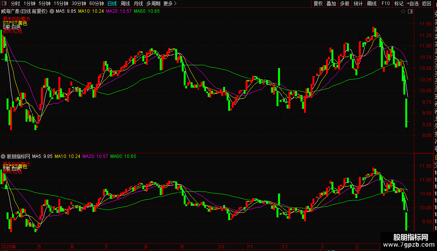Open the main chart indicator dropdown arrow
437x251 pixels.
52,12
